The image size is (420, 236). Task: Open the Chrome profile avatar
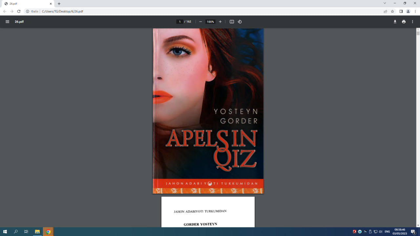408,11
